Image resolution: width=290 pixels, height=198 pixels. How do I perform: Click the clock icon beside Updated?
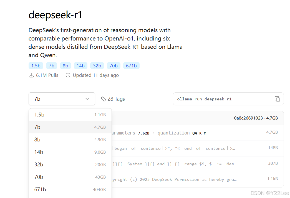pos(68,75)
